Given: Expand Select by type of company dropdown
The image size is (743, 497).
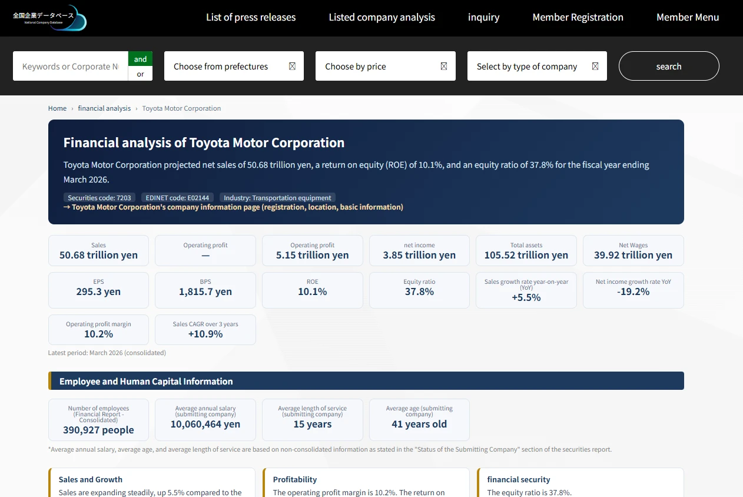Looking at the screenshot, I should [x=537, y=66].
